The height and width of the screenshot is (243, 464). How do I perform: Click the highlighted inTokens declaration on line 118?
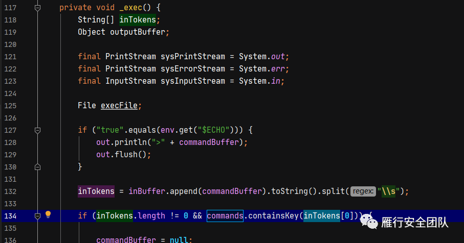(x=138, y=20)
